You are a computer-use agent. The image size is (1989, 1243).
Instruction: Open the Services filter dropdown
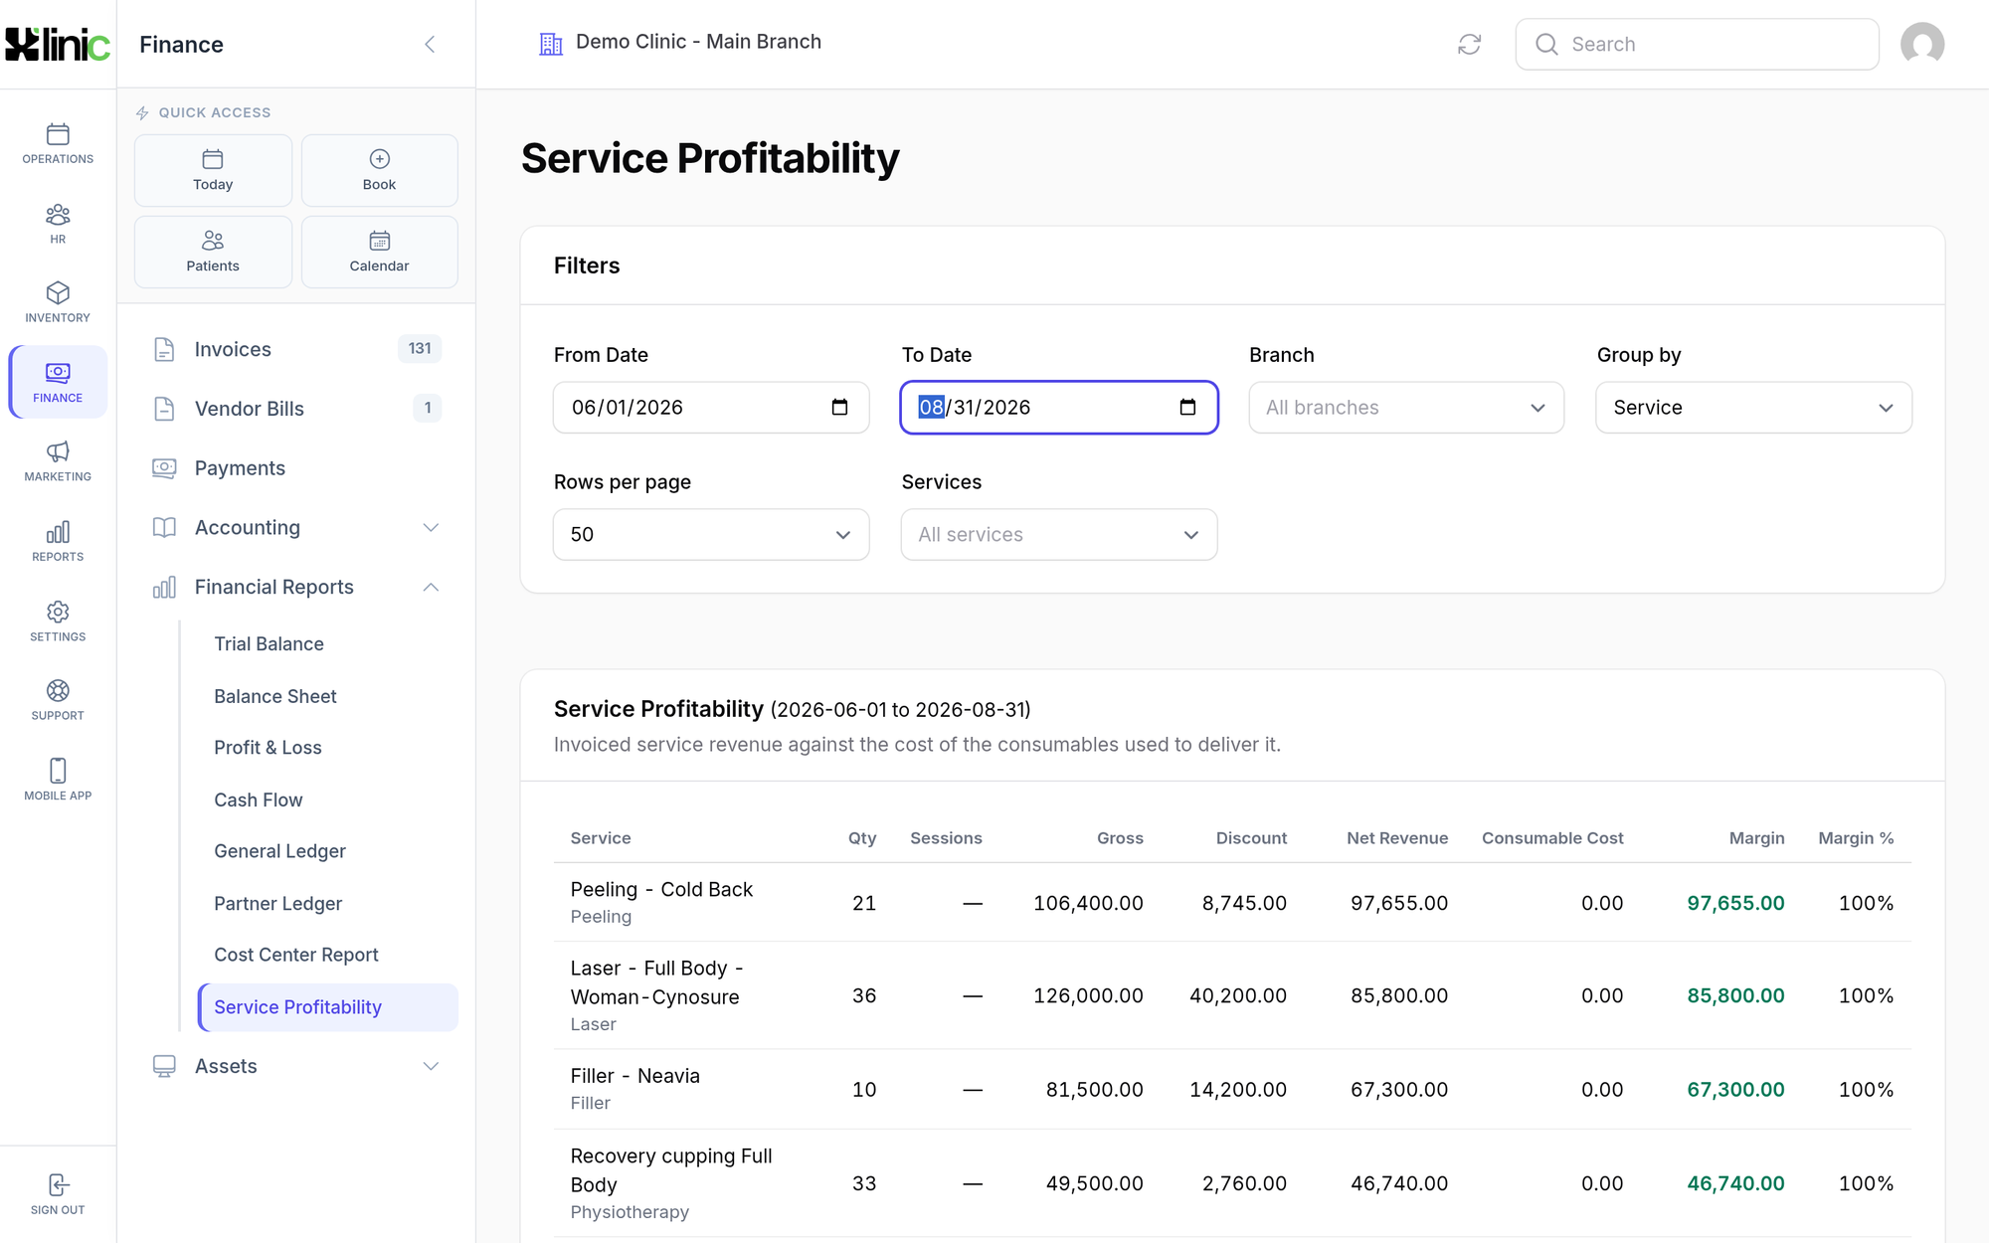[1059, 535]
